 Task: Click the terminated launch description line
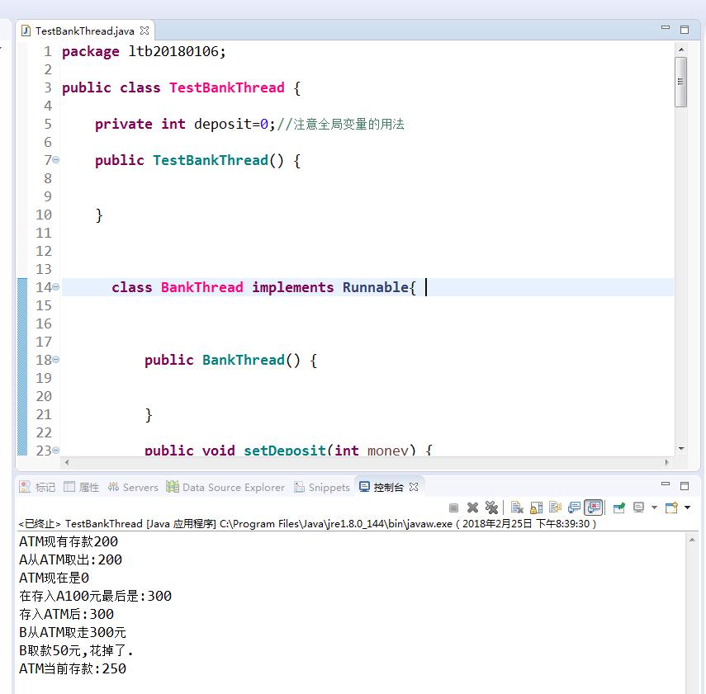[x=307, y=524]
